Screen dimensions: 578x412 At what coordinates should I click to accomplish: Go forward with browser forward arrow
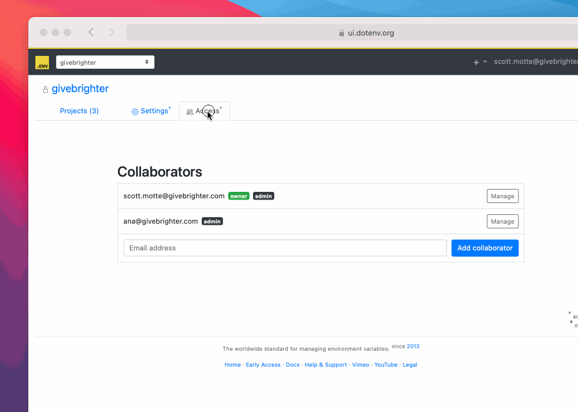point(111,32)
